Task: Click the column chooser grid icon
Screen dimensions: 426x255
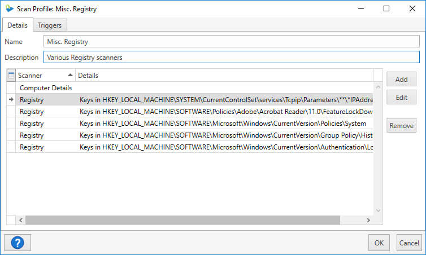Action: pos(11,76)
